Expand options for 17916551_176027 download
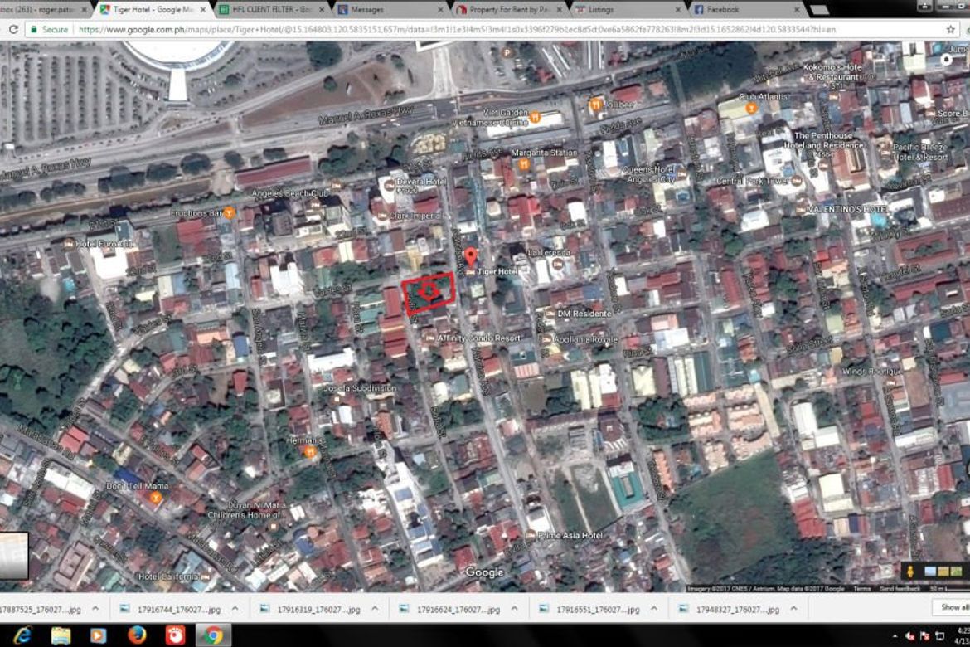The height and width of the screenshot is (647, 970). coord(654,609)
